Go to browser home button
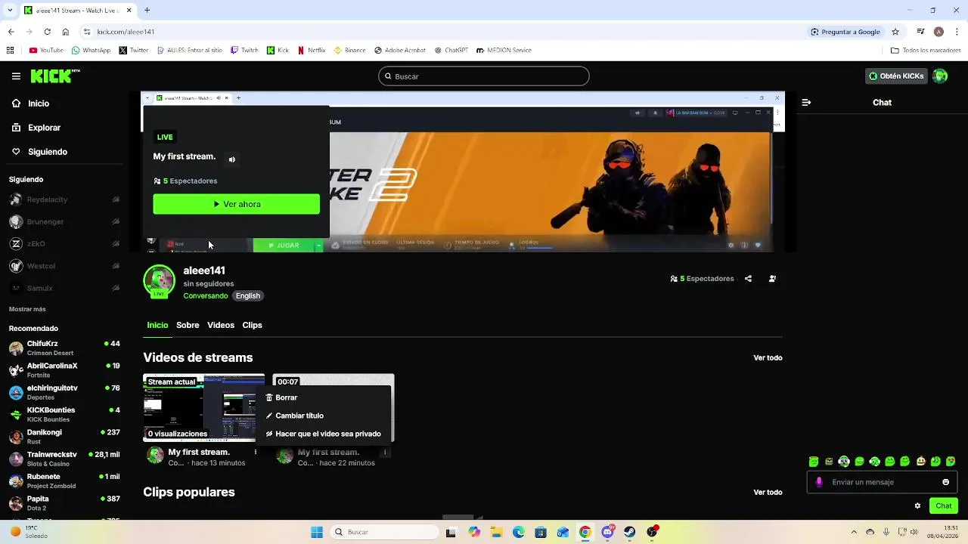 [66, 32]
